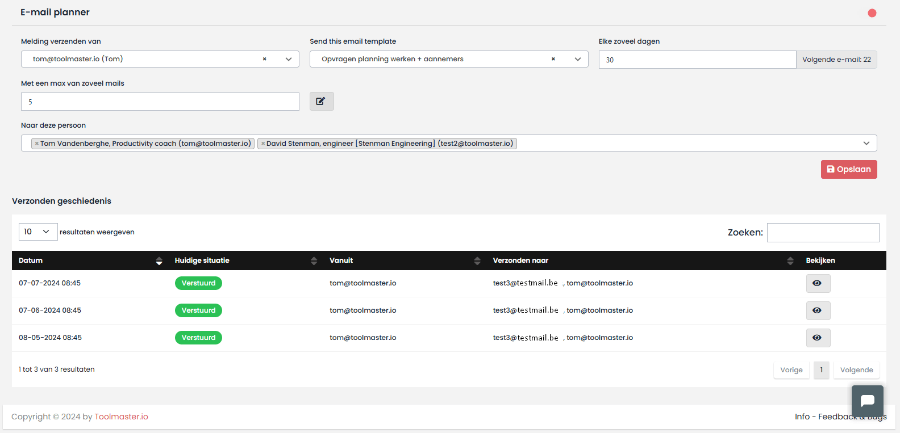Sort table by Huidige situatie column
900x433 pixels.
(x=245, y=260)
